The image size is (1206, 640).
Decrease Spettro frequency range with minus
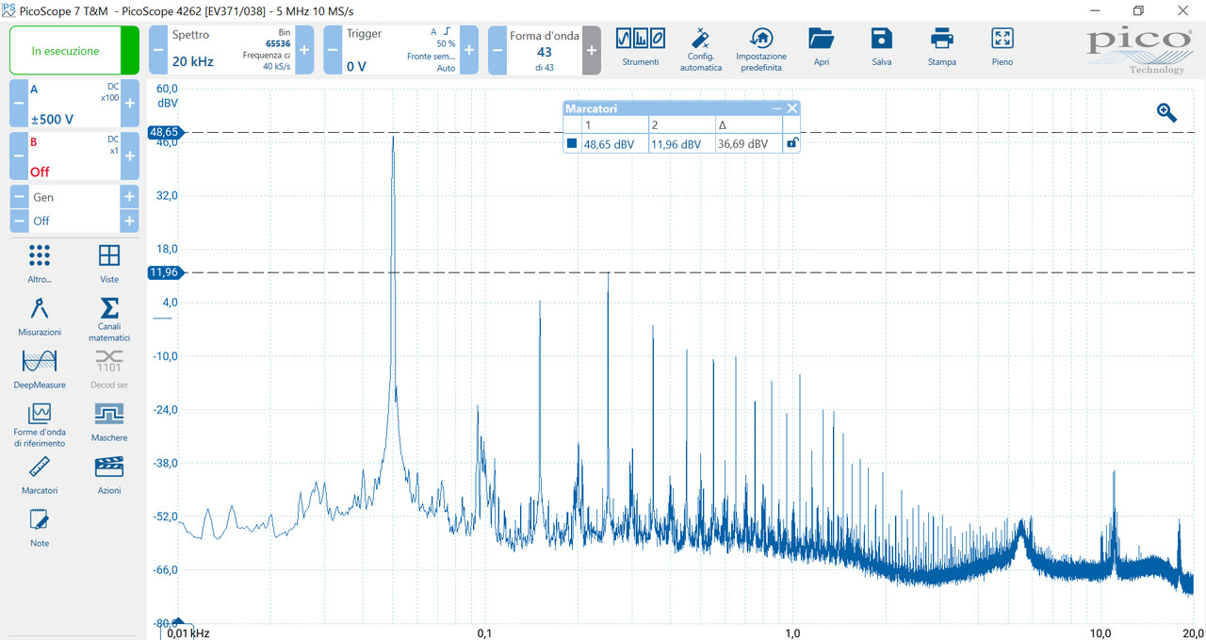pyautogui.click(x=157, y=50)
